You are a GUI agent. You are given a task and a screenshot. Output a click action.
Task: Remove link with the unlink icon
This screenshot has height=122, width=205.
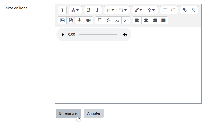[x=193, y=10]
